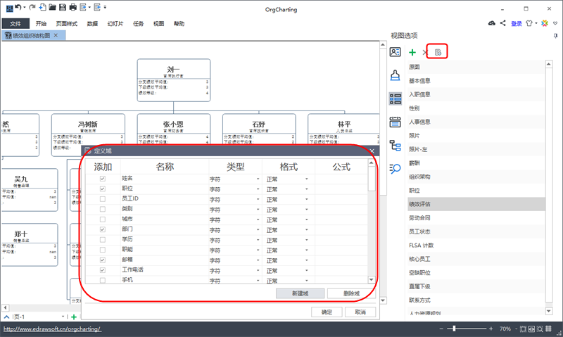Open type dropdown for 邮箱 row

258,260
